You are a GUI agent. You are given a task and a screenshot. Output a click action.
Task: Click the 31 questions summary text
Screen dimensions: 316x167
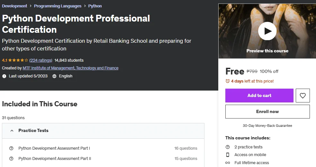pyautogui.click(x=13, y=118)
